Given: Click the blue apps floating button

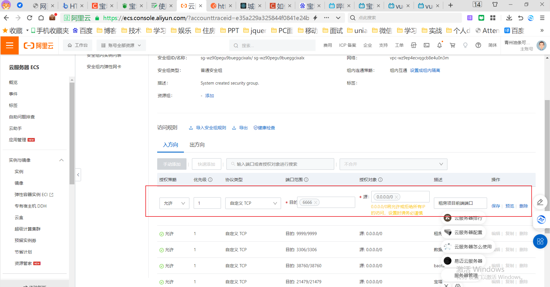Looking at the screenshot, I should point(540,241).
